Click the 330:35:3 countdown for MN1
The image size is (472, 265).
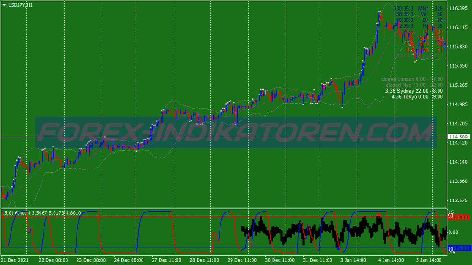pos(404,9)
